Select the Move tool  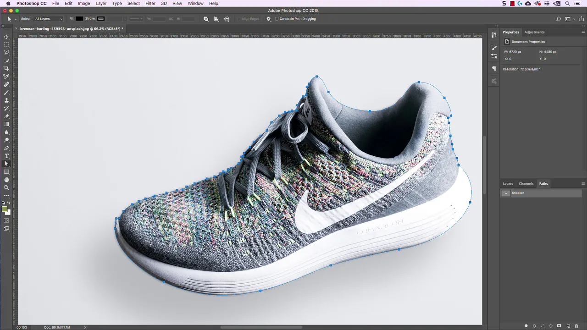pos(6,37)
